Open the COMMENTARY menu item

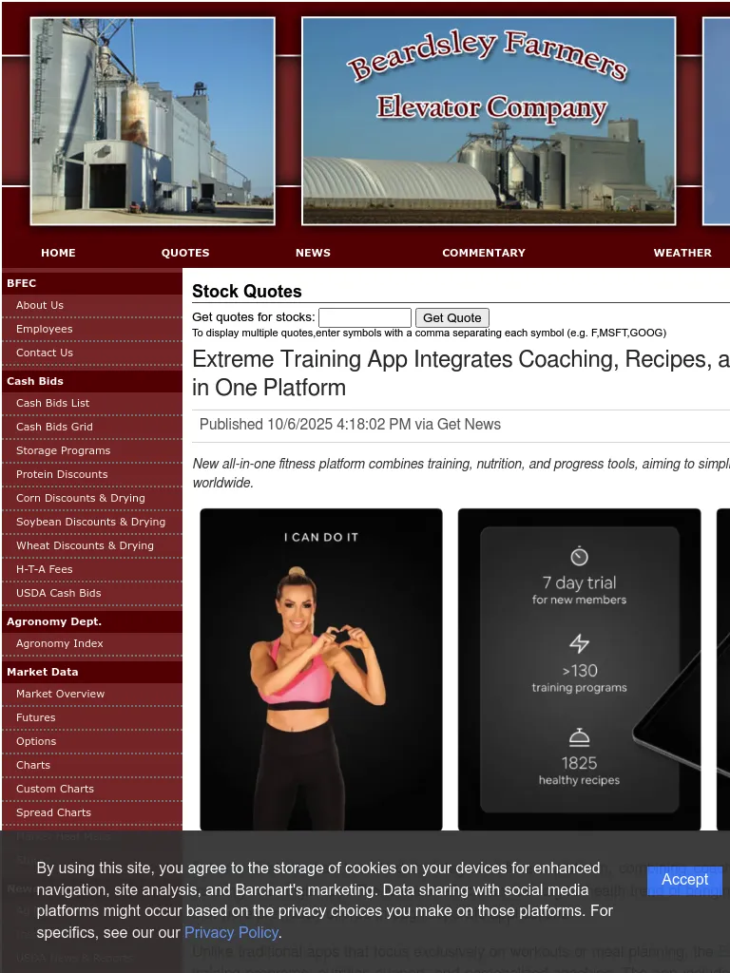483,253
